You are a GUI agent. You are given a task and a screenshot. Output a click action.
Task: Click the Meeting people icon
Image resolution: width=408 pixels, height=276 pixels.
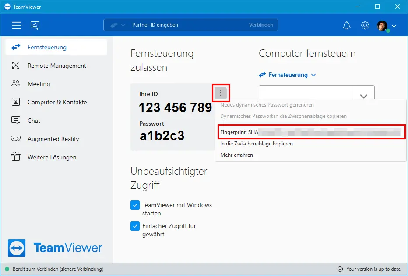(16, 83)
